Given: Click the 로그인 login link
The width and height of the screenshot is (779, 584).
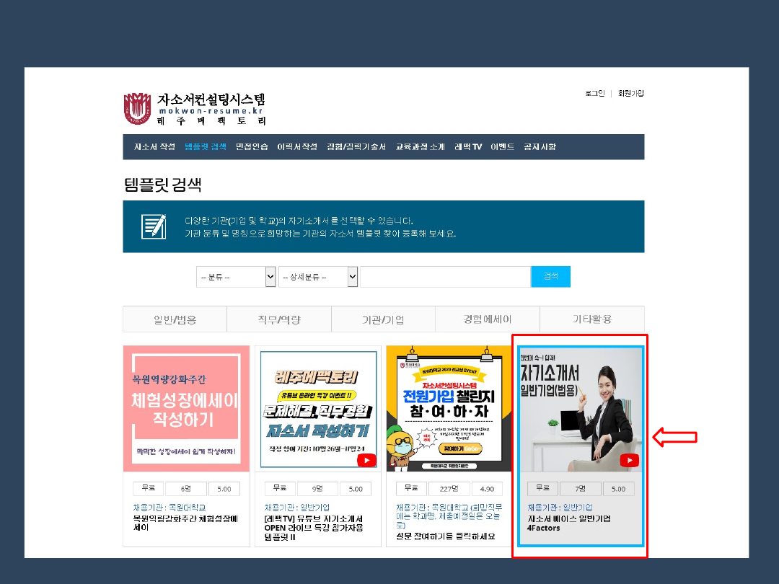Looking at the screenshot, I should tap(594, 93).
